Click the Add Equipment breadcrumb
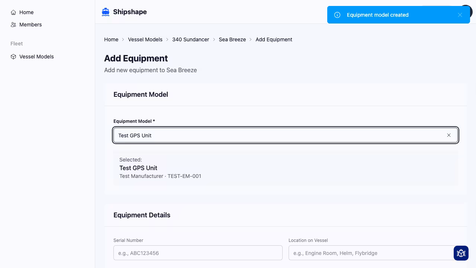The height and width of the screenshot is (268, 476). point(274,39)
